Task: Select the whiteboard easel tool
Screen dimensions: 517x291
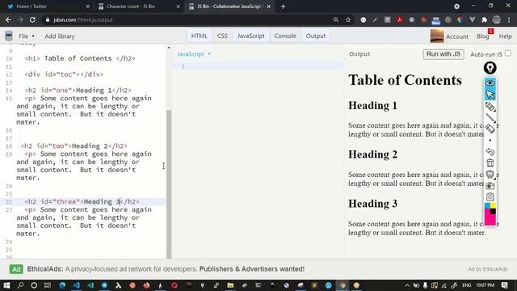Action: click(x=490, y=175)
